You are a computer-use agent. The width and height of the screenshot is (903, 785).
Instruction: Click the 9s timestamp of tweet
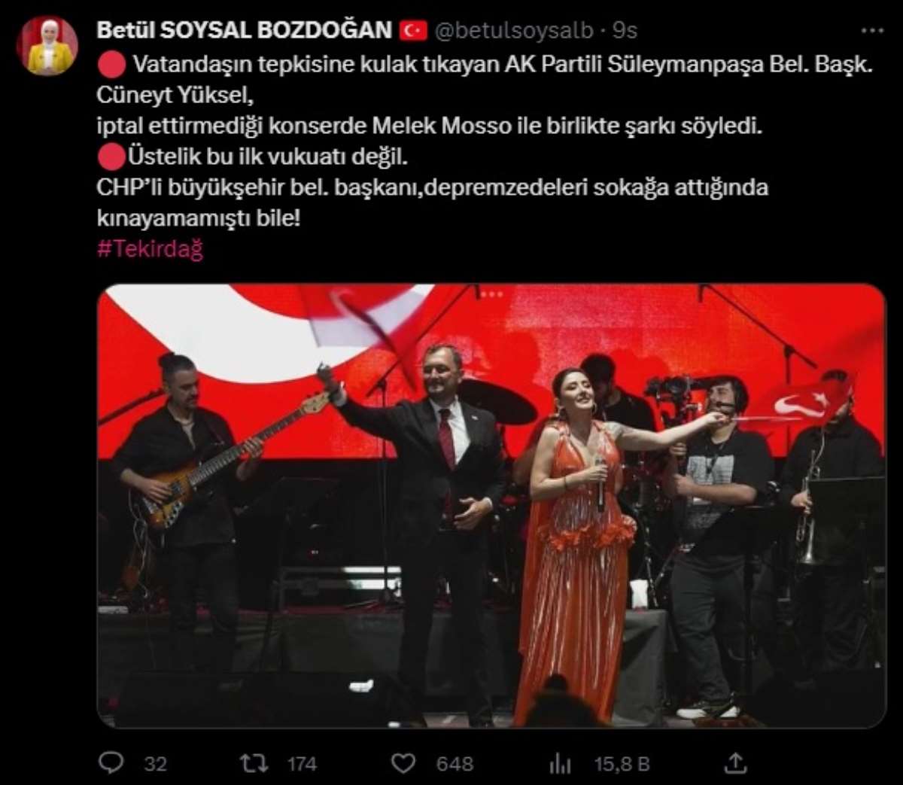click(x=625, y=30)
